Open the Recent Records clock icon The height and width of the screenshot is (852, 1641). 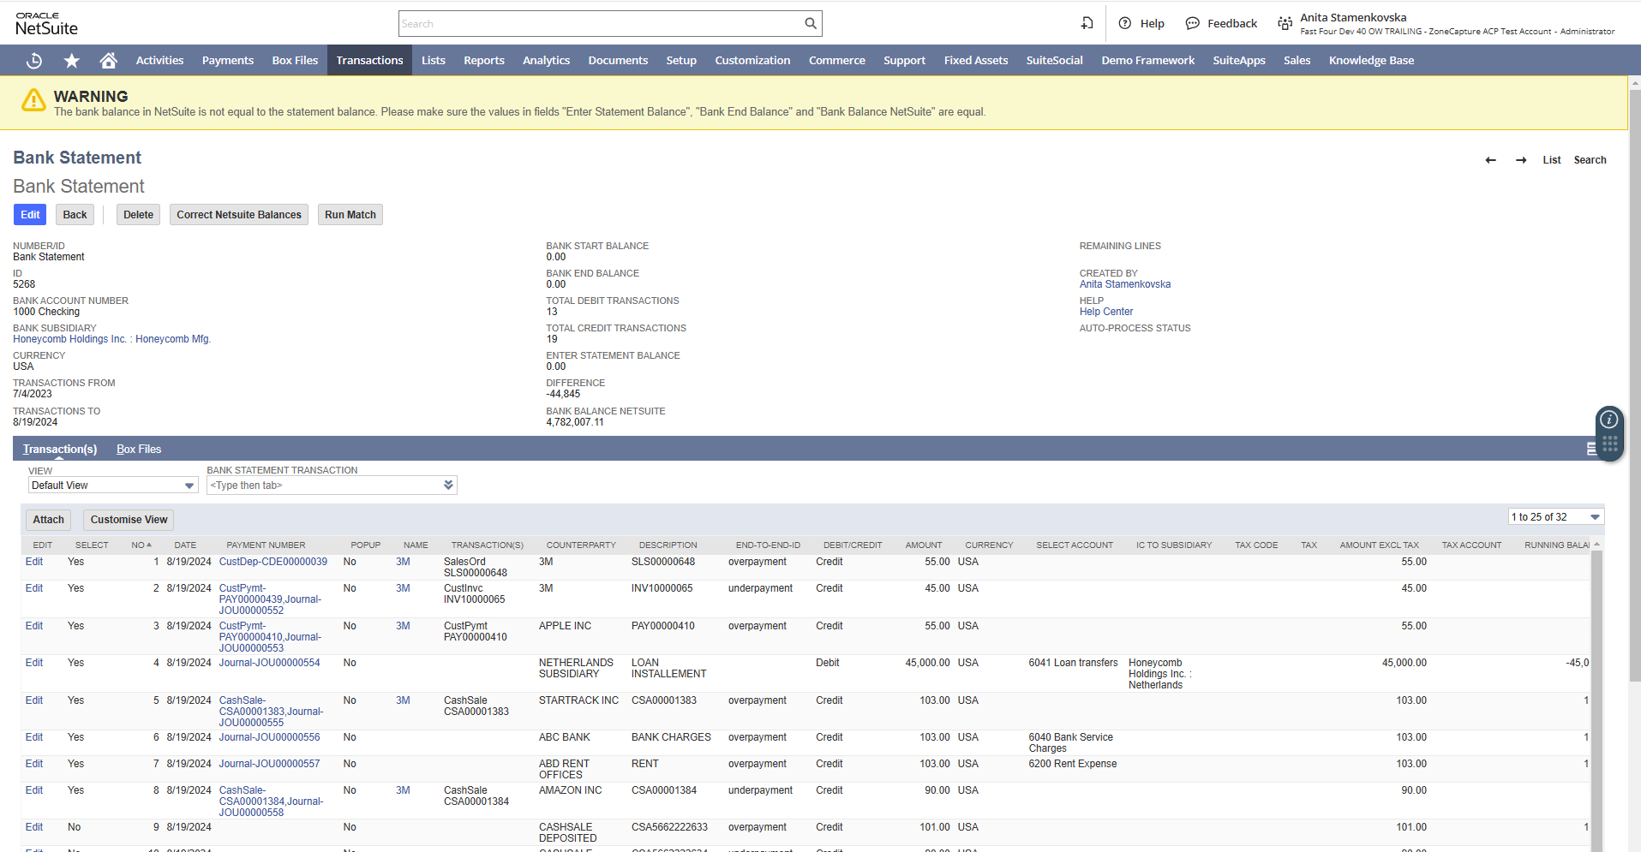click(34, 60)
